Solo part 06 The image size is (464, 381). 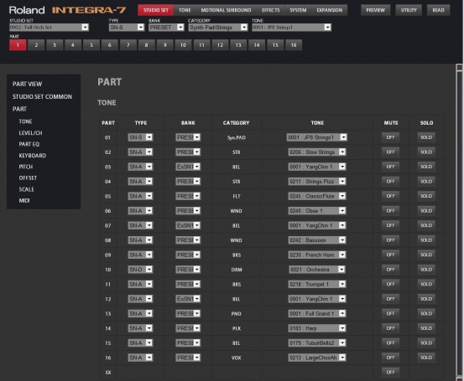(x=426, y=210)
